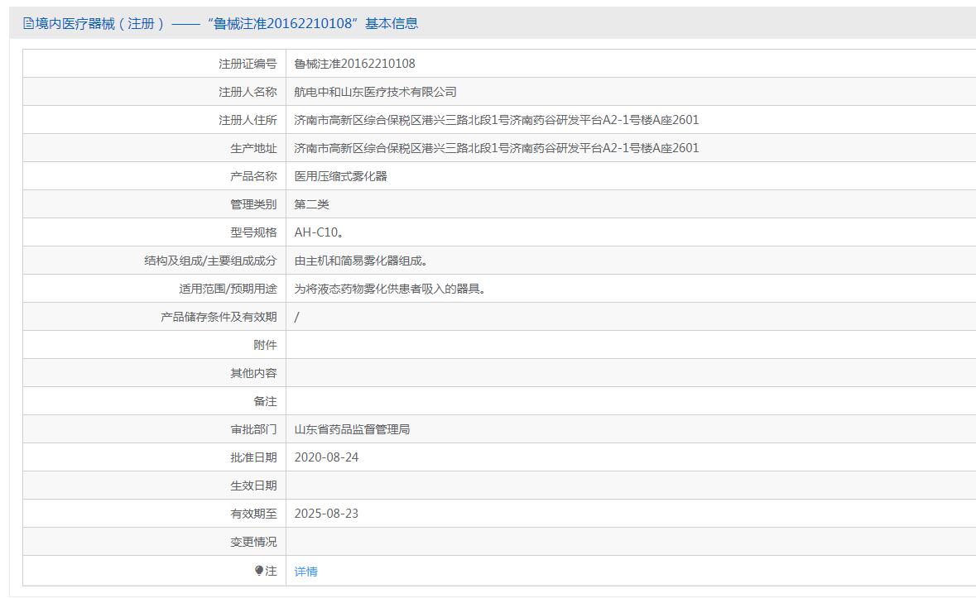Click the document icon in the header
Viewport: 976px width, 598px height.
[x=28, y=24]
